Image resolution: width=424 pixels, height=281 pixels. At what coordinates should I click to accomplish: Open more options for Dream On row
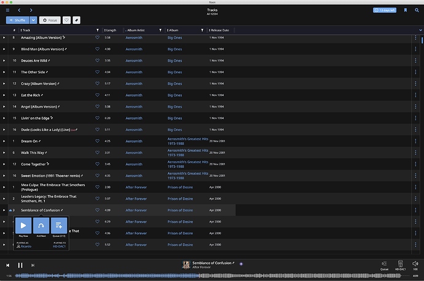coord(415,141)
